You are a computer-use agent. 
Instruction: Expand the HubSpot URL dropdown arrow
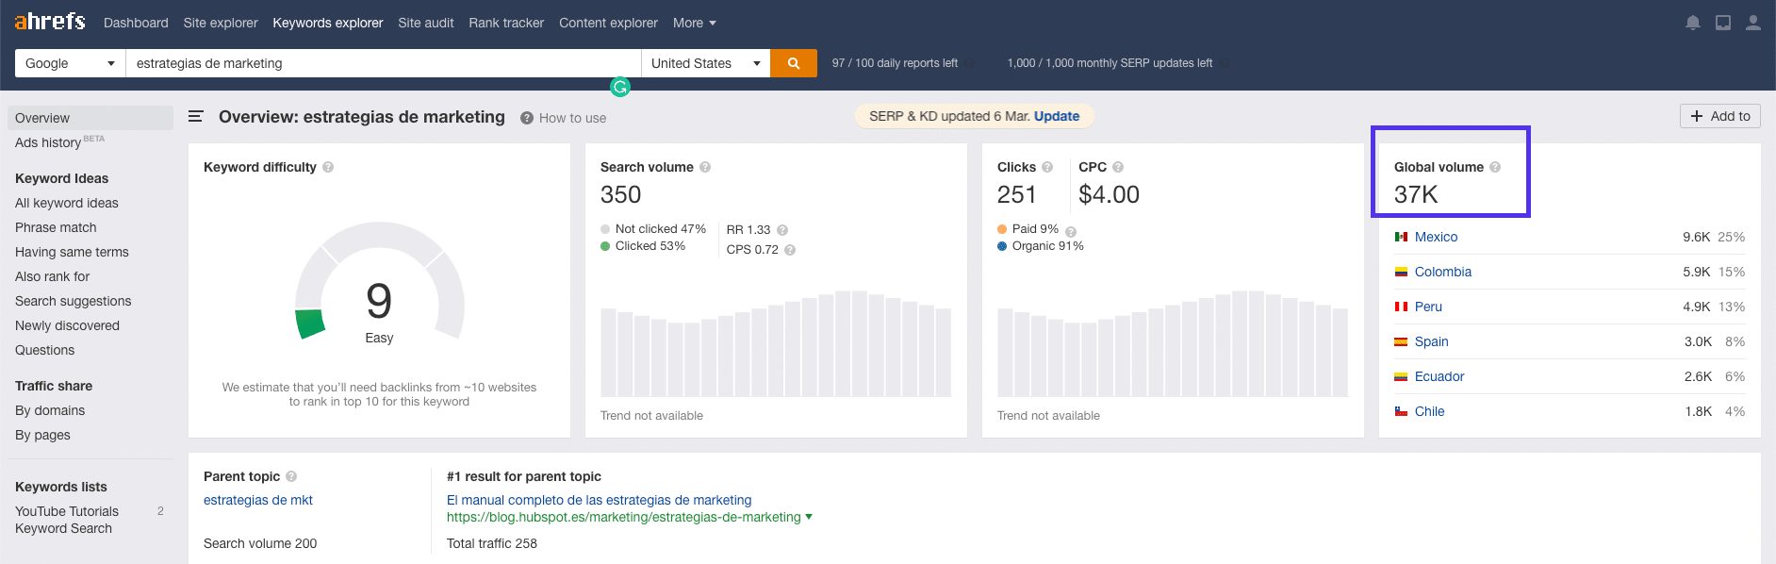pos(809,517)
